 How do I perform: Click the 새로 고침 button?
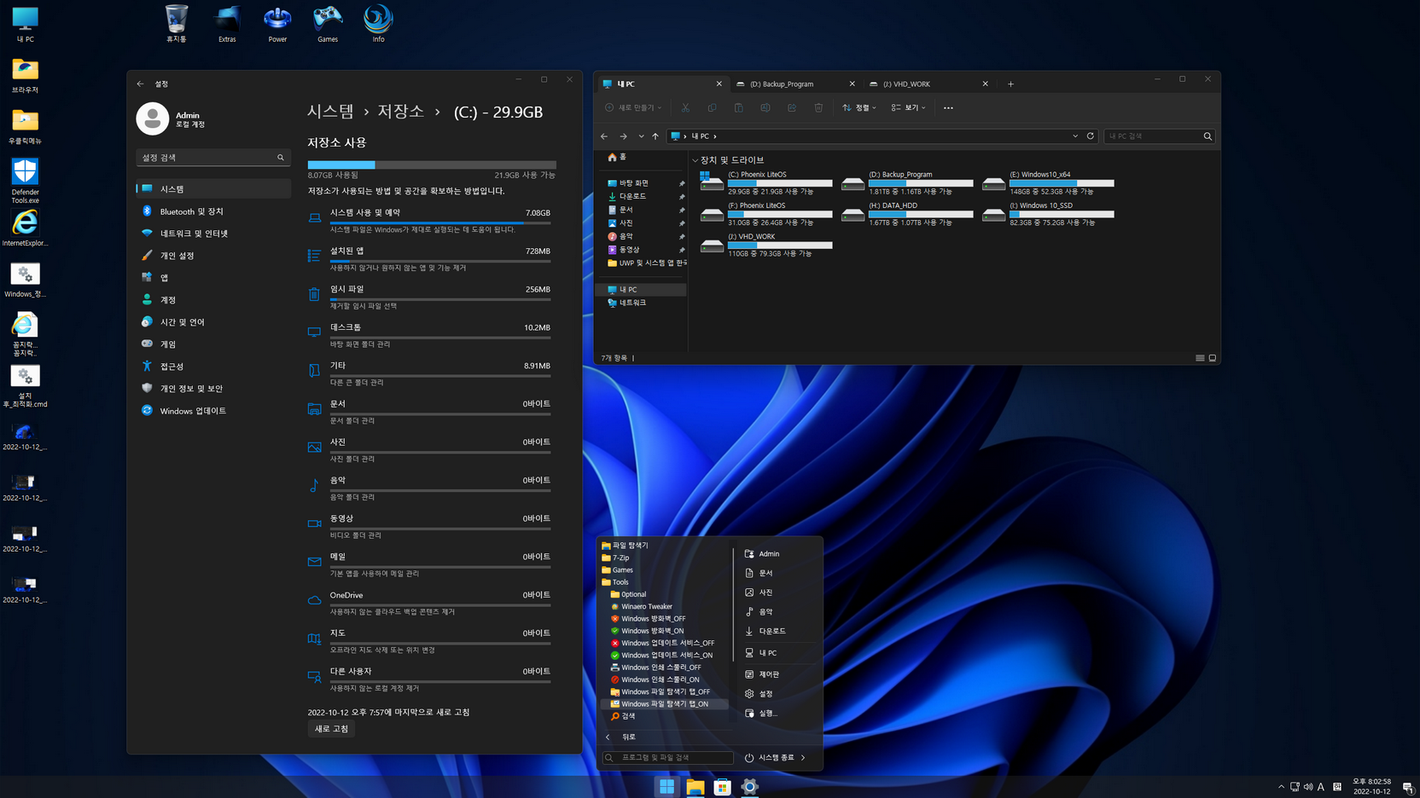coord(331,729)
